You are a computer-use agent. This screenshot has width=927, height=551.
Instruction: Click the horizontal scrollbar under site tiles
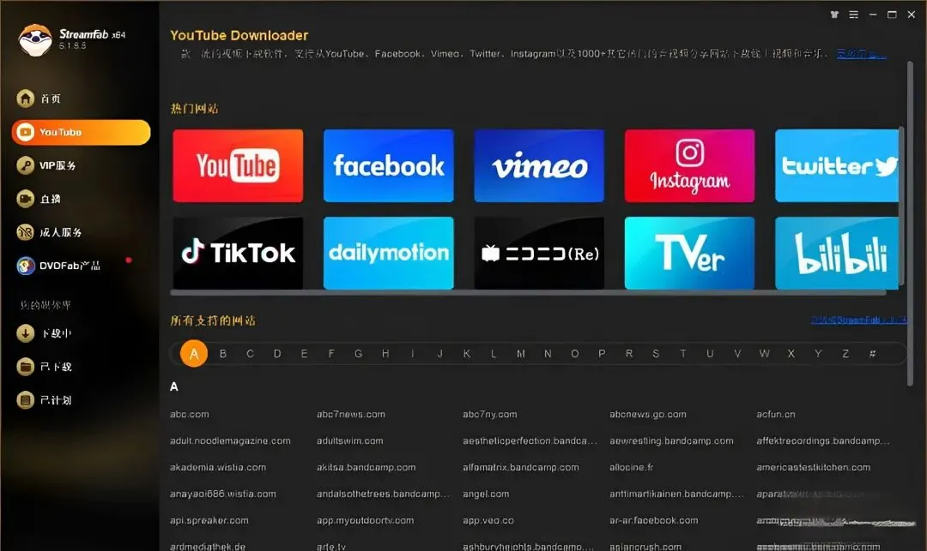click(528, 292)
